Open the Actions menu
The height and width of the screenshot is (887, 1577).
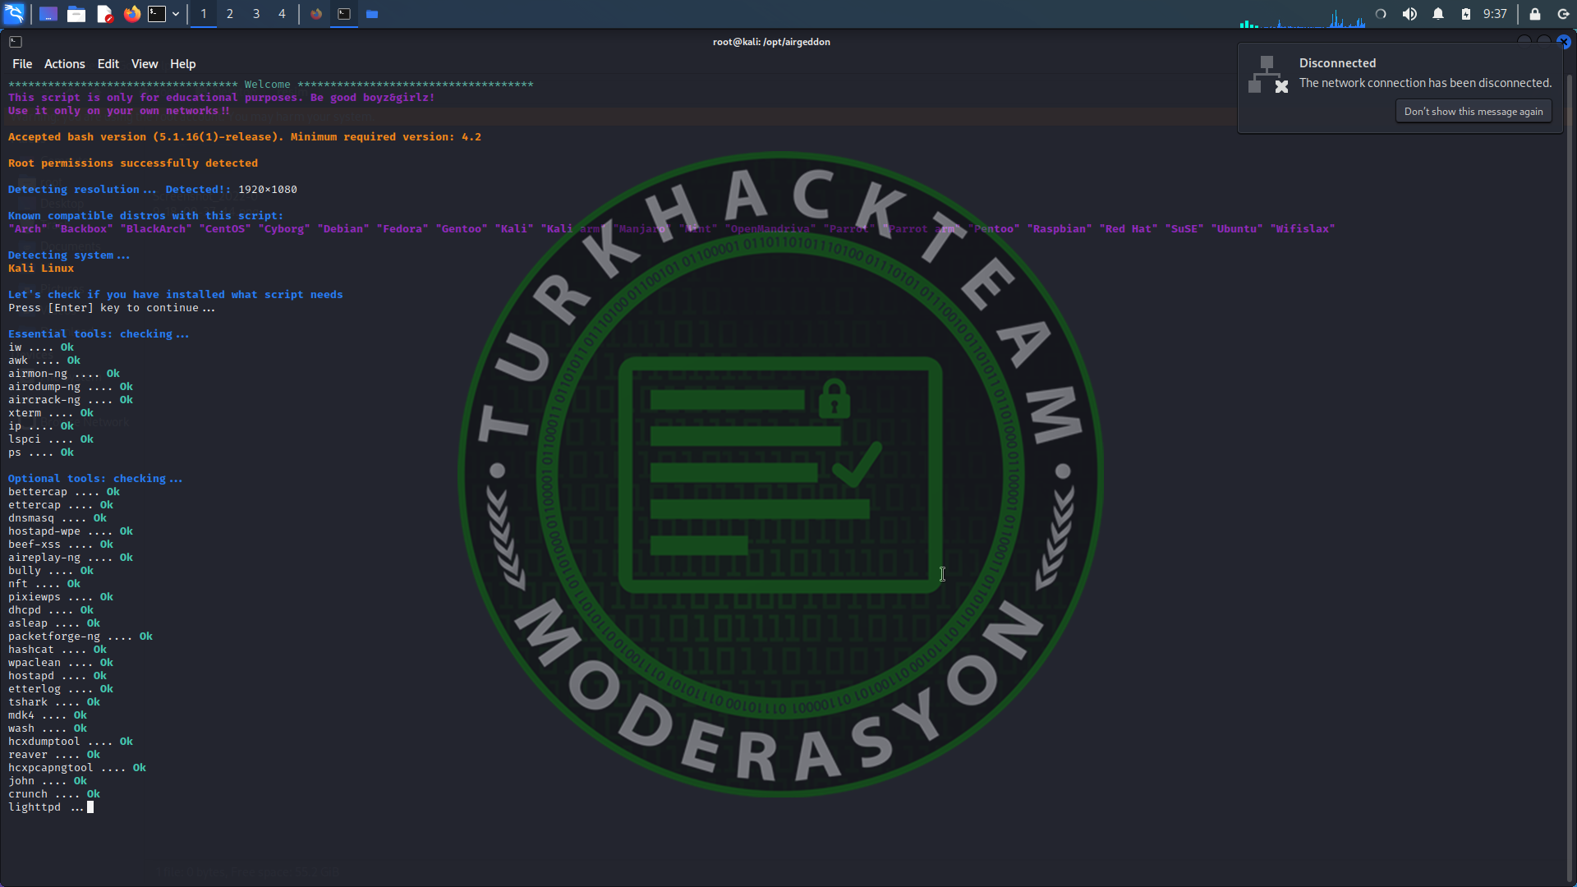tap(65, 64)
